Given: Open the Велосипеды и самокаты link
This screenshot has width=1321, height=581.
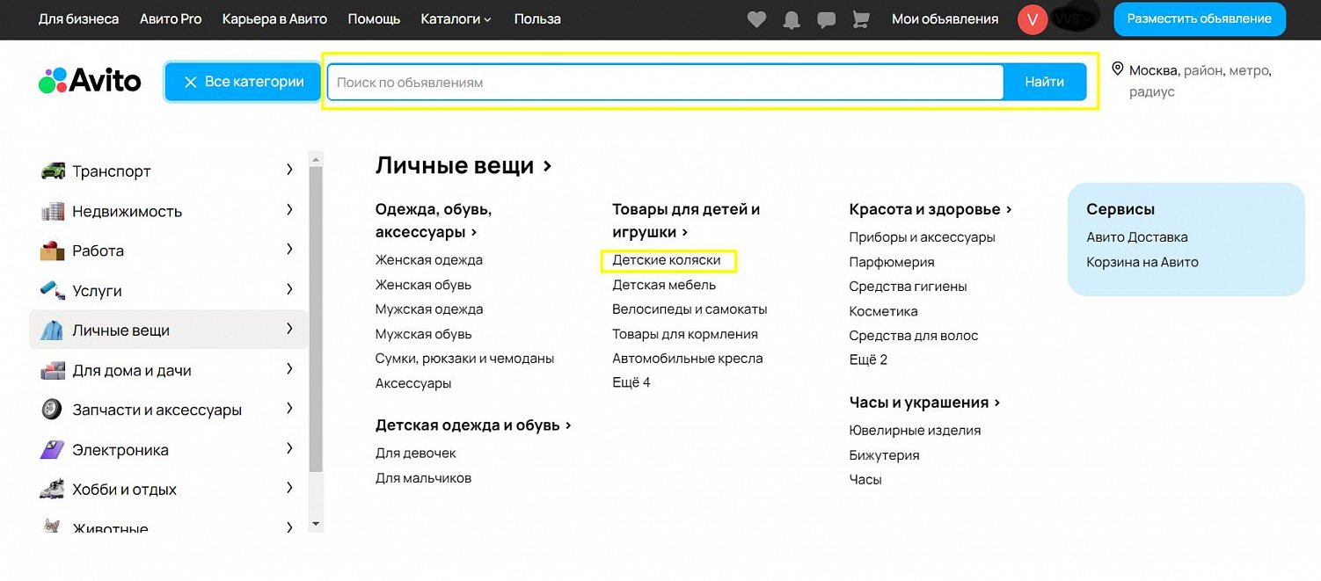Looking at the screenshot, I should tap(690, 309).
